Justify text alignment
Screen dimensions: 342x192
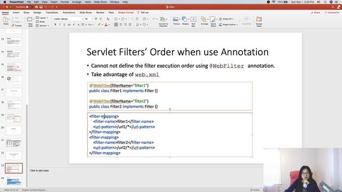tap(130, 25)
